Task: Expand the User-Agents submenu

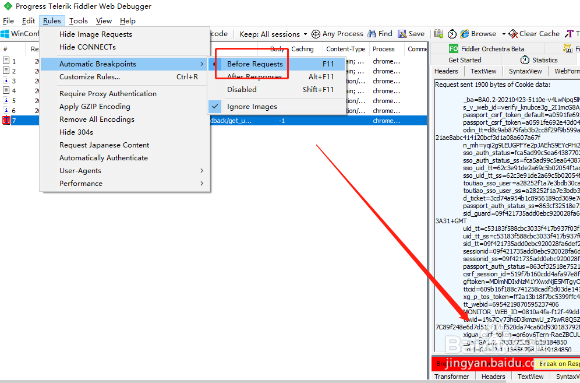Action: (x=125, y=170)
